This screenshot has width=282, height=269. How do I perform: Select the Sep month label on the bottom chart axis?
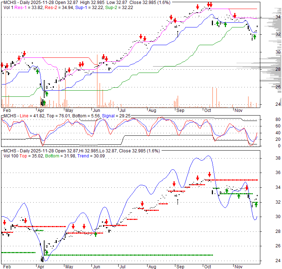click(180, 267)
